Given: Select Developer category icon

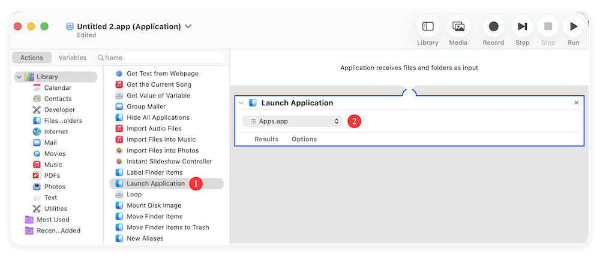Looking at the screenshot, I should click(x=37, y=110).
